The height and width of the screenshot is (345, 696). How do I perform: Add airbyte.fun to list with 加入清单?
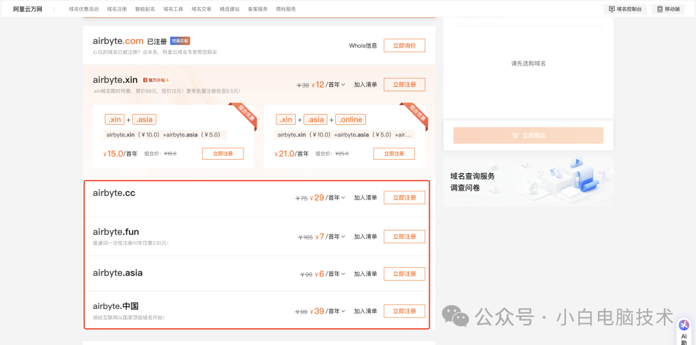pyautogui.click(x=365, y=237)
